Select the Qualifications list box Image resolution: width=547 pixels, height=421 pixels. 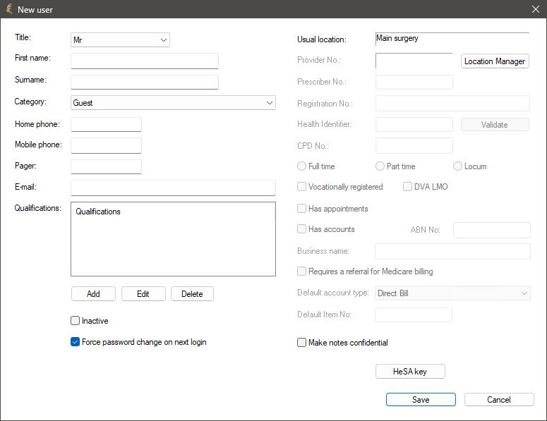[x=173, y=239]
